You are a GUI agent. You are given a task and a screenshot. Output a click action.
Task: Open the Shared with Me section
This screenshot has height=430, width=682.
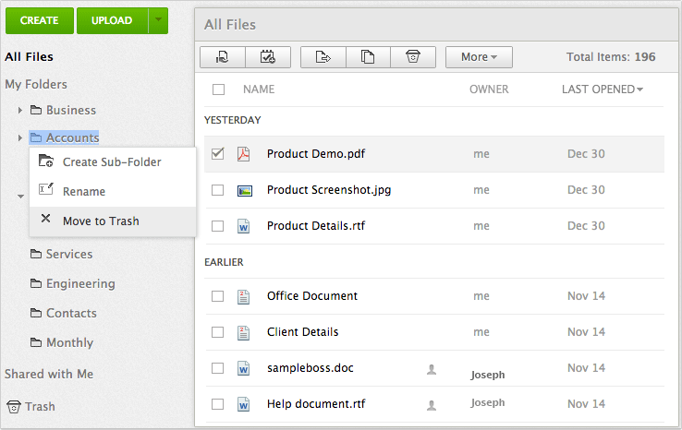tap(49, 374)
